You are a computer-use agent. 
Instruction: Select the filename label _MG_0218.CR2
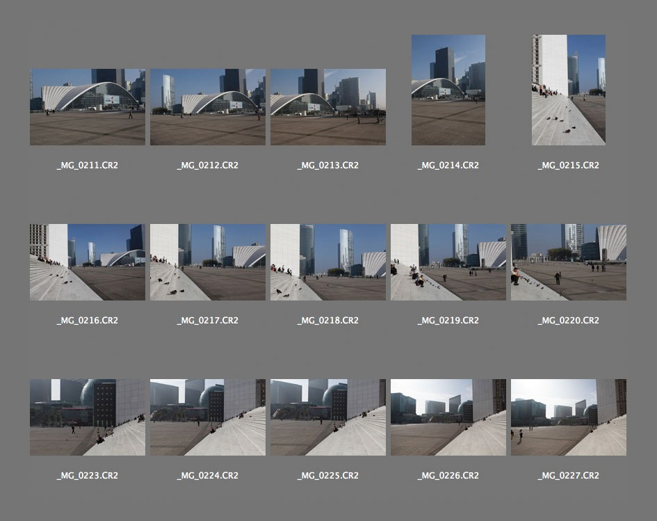click(x=328, y=321)
